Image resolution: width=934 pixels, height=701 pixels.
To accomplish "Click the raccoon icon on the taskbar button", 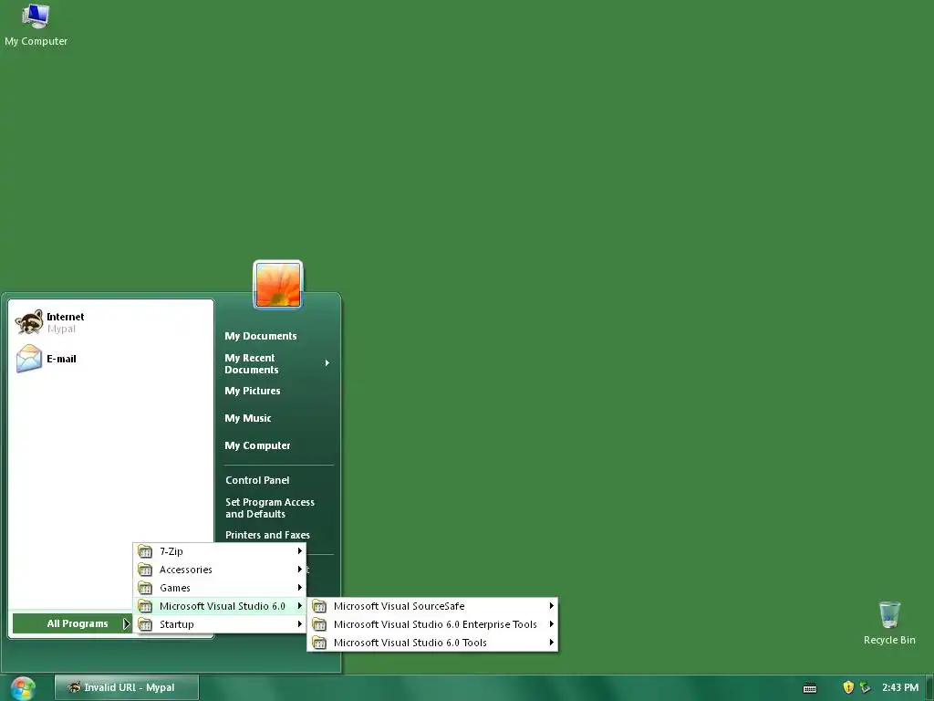I will [x=74, y=687].
